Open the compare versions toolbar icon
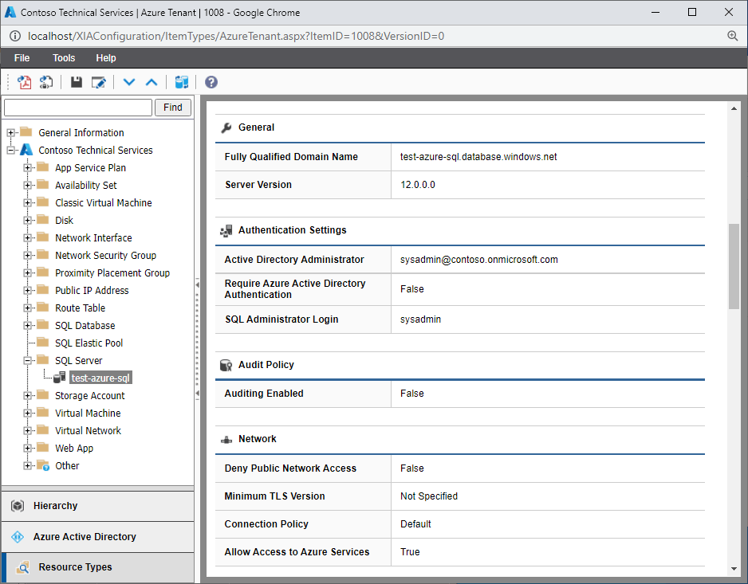 pyautogui.click(x=182, y=83)
